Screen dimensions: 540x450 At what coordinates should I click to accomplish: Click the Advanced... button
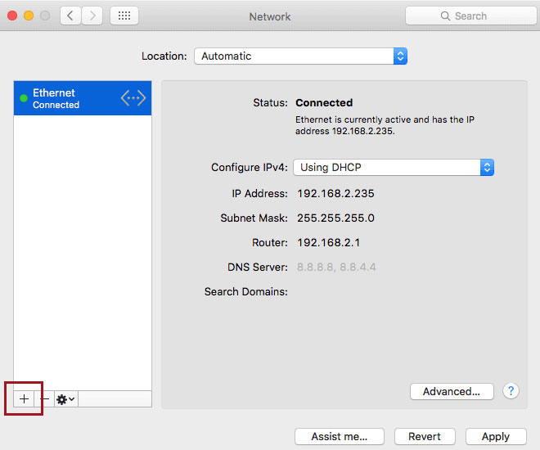451,392
